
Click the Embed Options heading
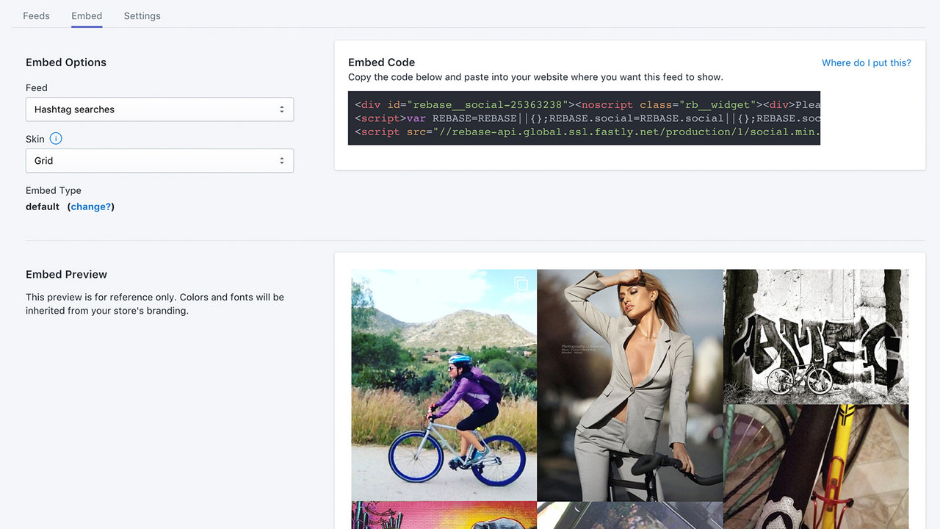click(x=66, y=62)
